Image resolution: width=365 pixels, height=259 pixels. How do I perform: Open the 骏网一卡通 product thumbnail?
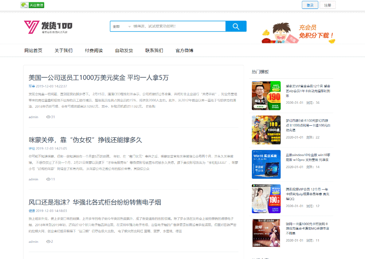[x=266, y=233]
